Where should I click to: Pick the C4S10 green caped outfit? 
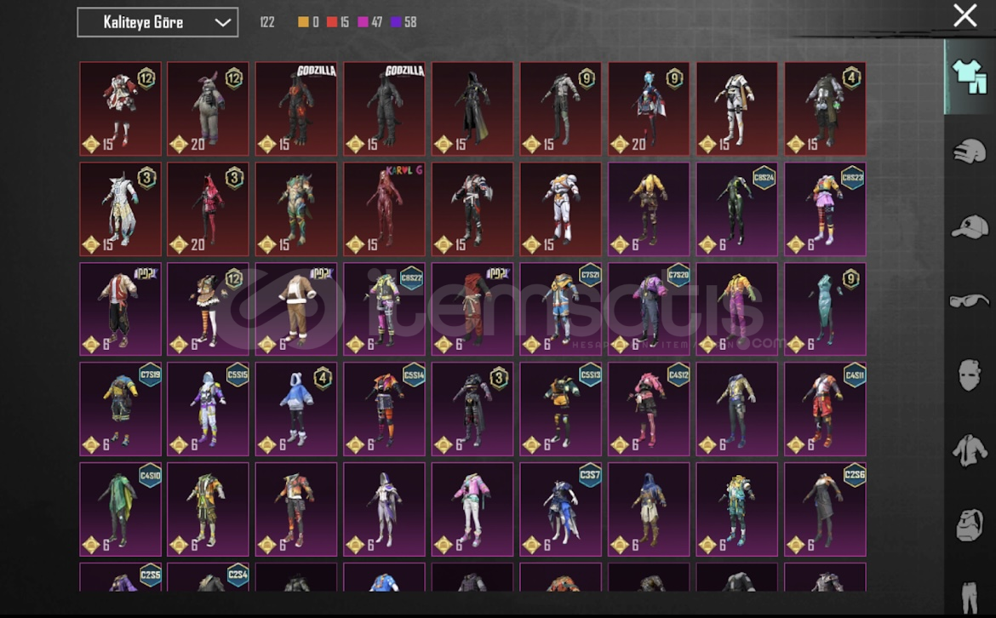[x=120, y=509]
